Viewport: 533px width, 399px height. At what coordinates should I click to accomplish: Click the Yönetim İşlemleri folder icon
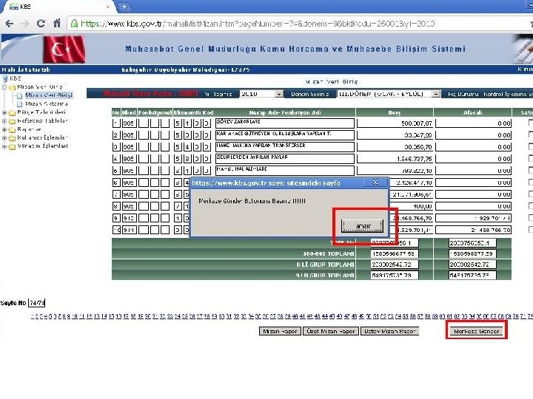click(13, 146)
